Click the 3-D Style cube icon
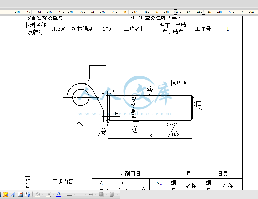 click(112, 195)
